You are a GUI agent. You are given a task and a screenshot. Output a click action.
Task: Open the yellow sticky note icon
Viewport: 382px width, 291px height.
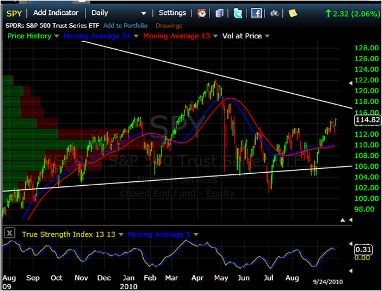coord(293,13)
